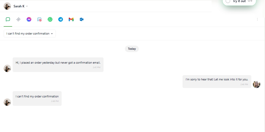Open the WhatsApp channel
265x132 pixels.
coord(50,19)
